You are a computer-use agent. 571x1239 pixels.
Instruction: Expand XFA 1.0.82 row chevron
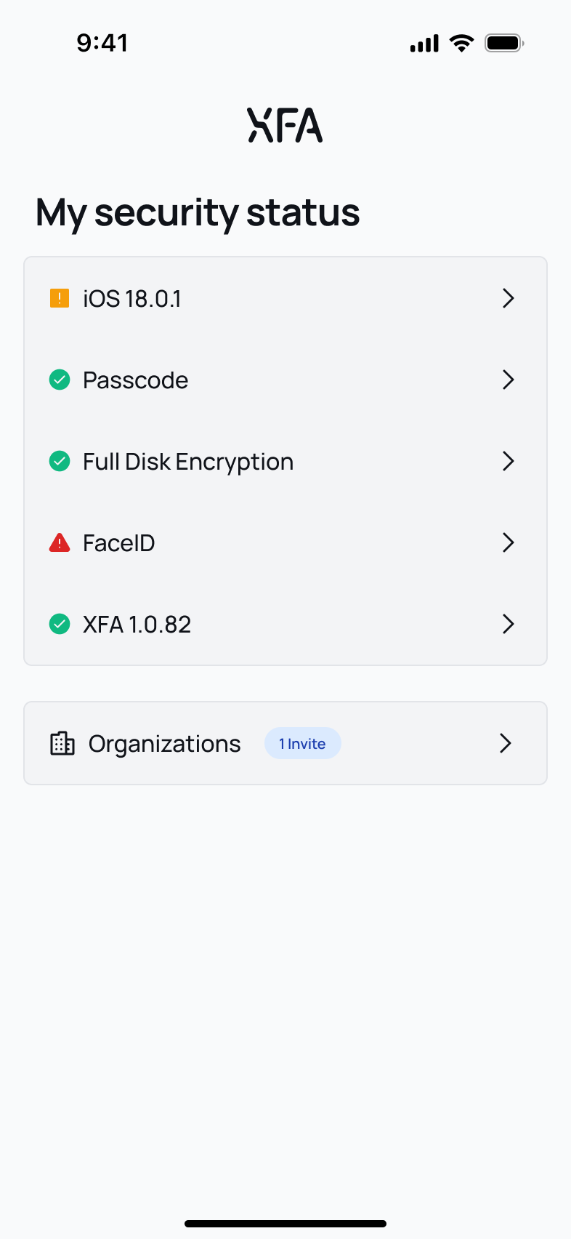(509, 624)
